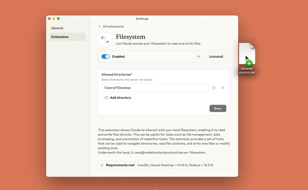Maximize Settings with the green button

(x=58, y=19)
